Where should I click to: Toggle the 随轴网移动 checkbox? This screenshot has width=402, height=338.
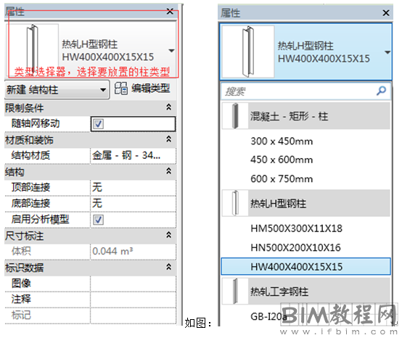98,124
